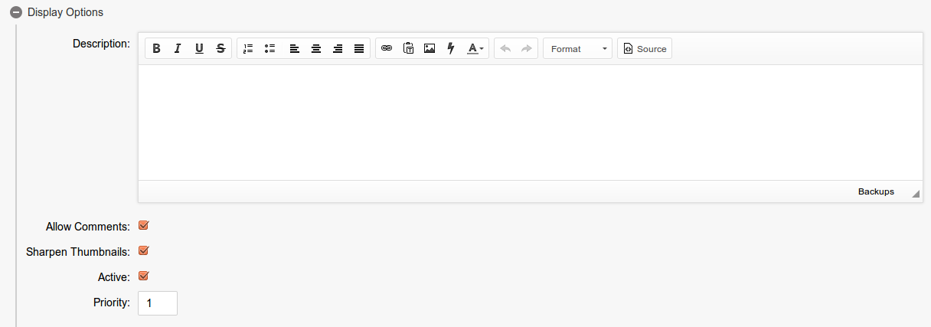The height and width of the screenshot is (327, 931).
Task: Collapse the Display Options section
Action: pyautogui.click(x=15, y=12)
